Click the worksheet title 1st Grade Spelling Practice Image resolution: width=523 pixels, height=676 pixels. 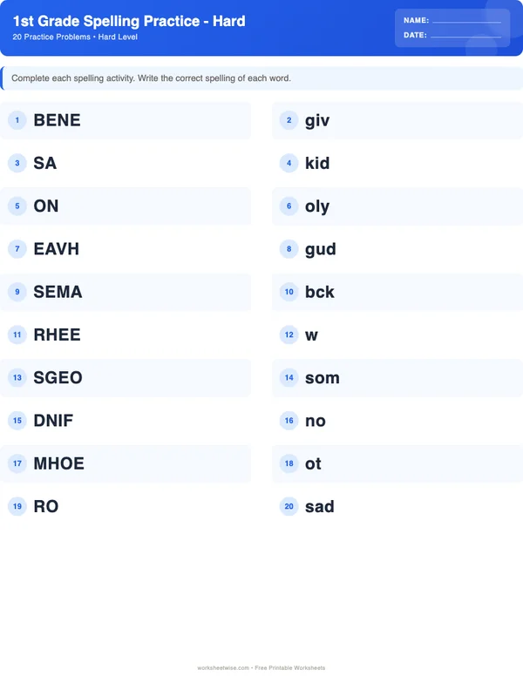pyautogui.click(x=129, y=21)
